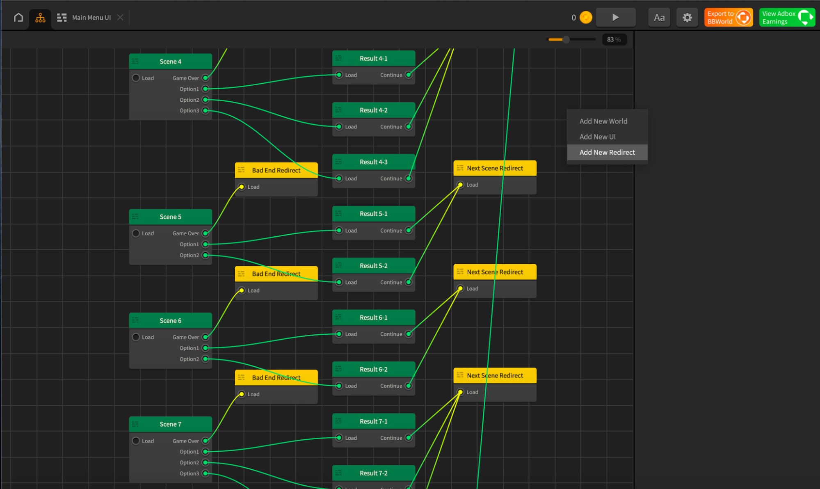Choose Add New Redirect from context menu

coord(607,153)
